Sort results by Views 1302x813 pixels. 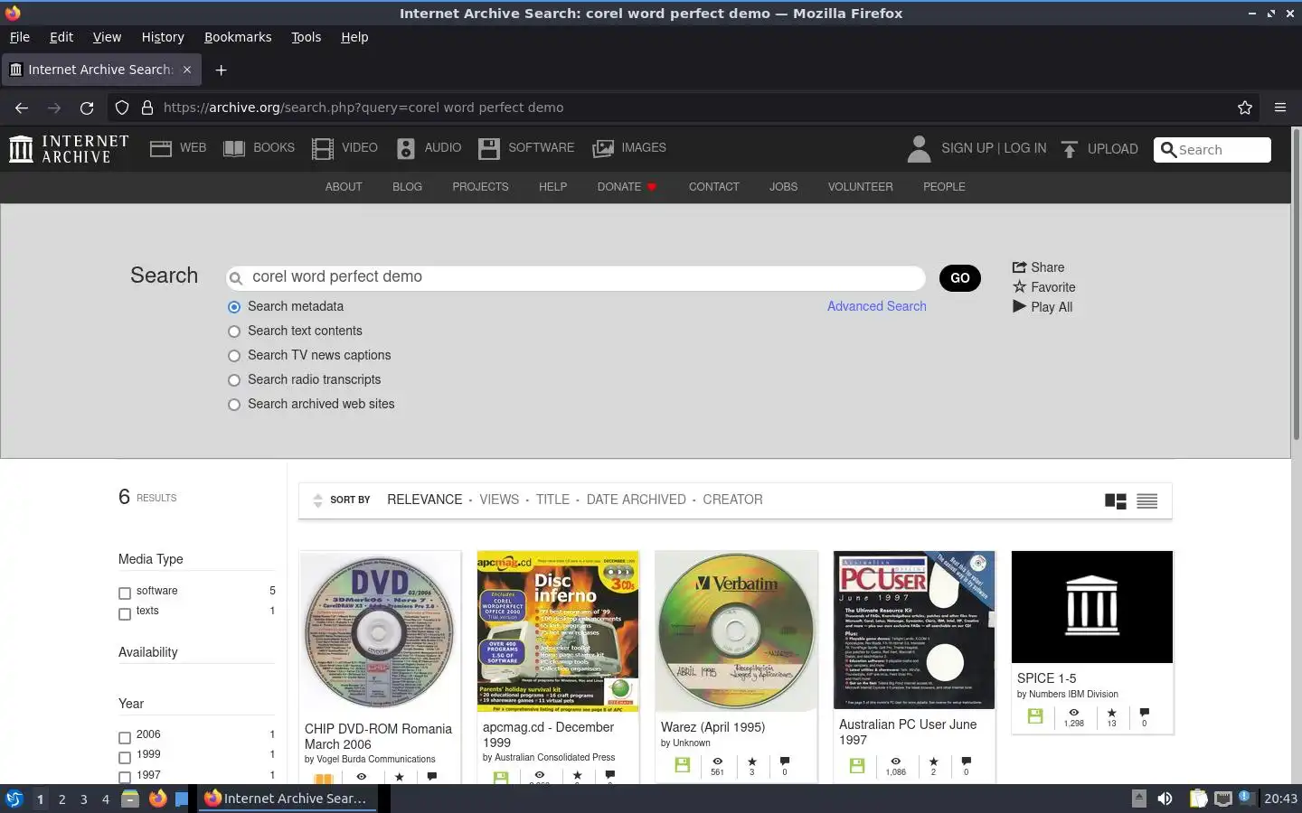[499, 500]
